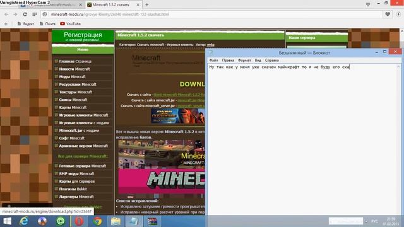Screen dimensions: 404x227
Task: Open a new browser tab
Action: tap(147, 4)
